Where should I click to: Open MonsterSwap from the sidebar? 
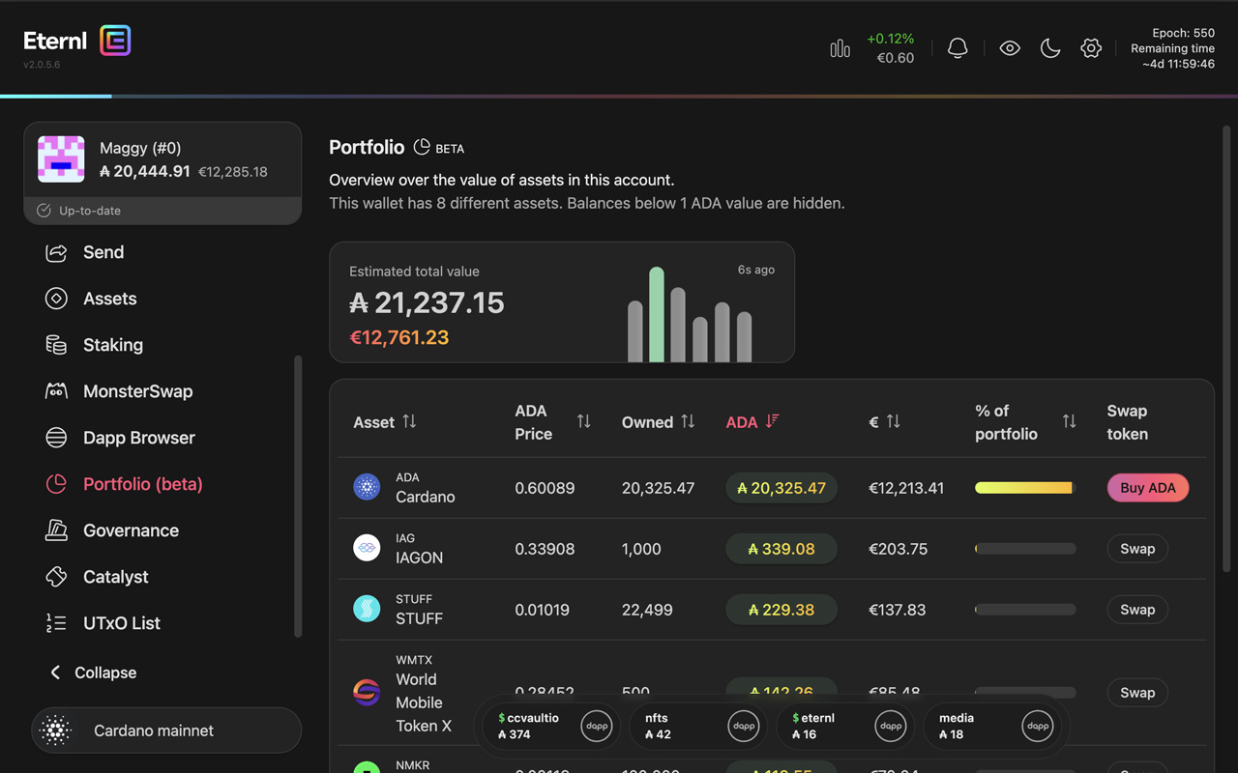coord(137,391)
